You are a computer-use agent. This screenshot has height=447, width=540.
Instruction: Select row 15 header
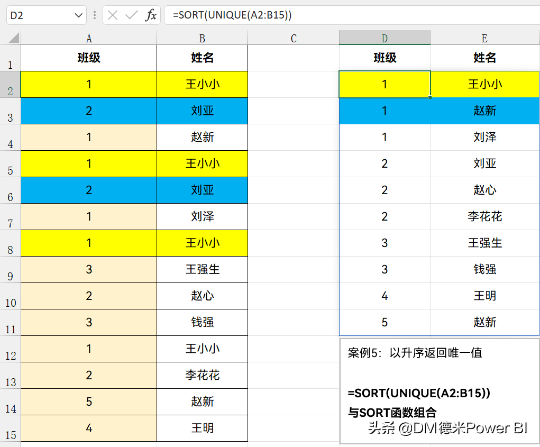click(x=11, y=428)
